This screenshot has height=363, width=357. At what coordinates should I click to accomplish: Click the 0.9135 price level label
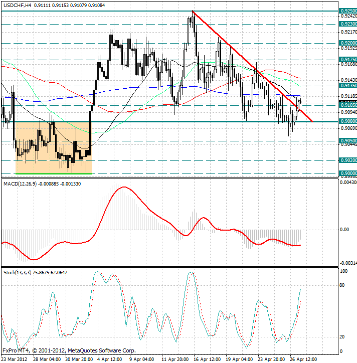(348, 86)
